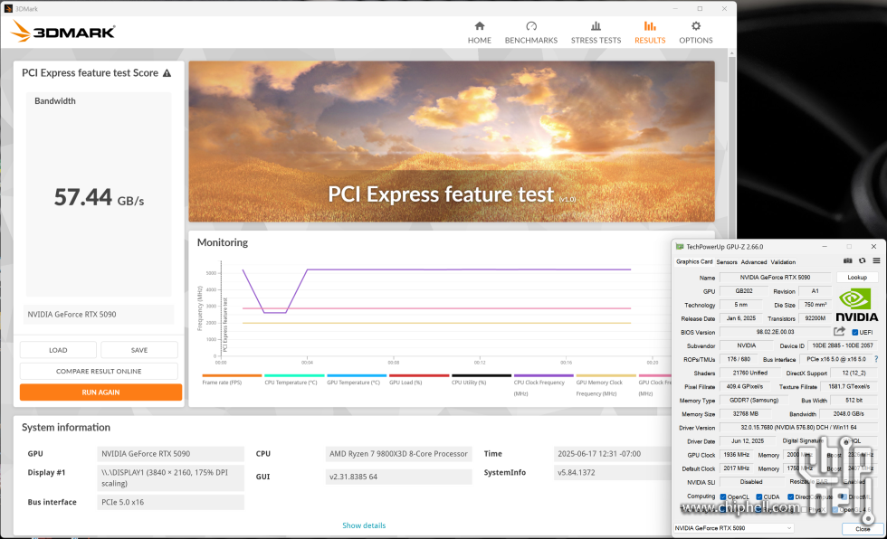Click the Driver Version field in GPU-Z

click(x=798, y=428)
